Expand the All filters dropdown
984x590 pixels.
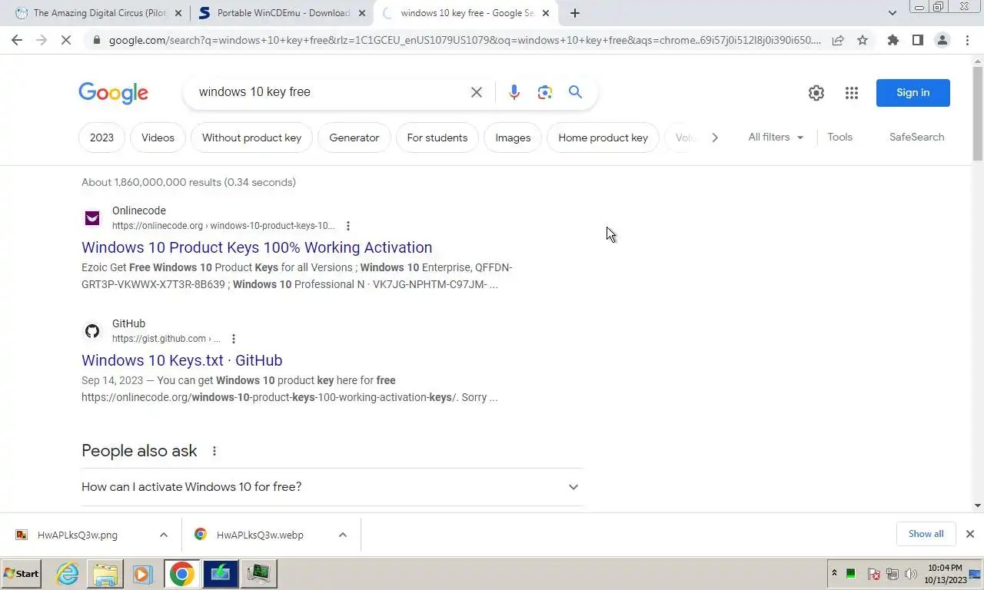pos(776,137)
